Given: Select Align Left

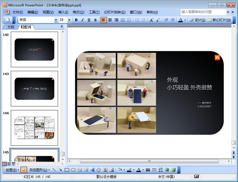Looking at the screenshot, I should coord(104,20).
